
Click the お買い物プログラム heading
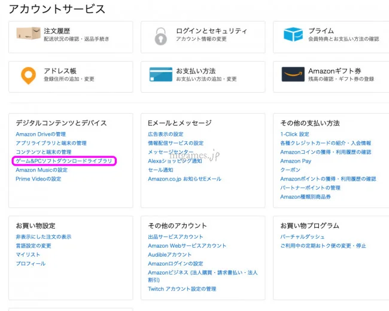[x=309, y=225]
